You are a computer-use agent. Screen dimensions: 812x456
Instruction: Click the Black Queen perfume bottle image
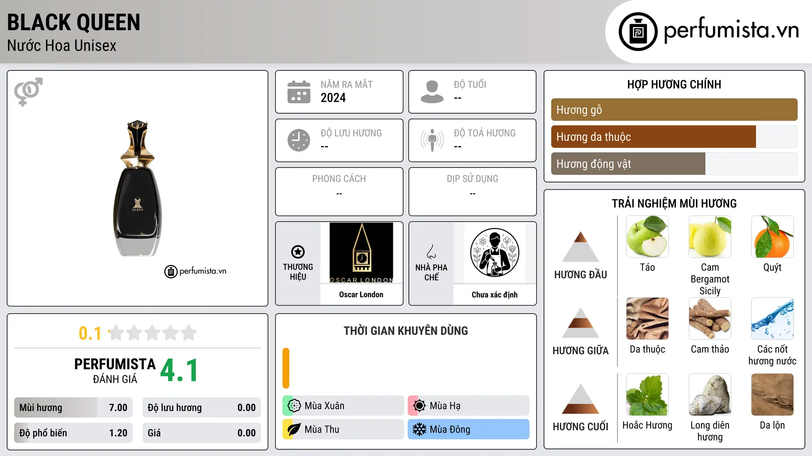pyautogui.click(x=138, y=188)
